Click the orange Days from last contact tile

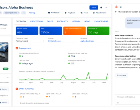74,31
